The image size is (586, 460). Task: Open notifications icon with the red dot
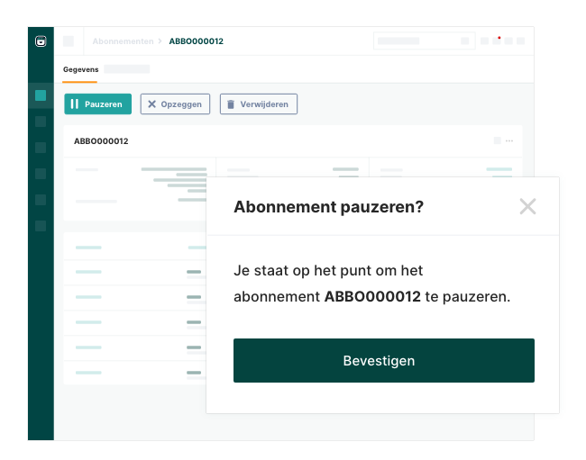pos(497,41)
